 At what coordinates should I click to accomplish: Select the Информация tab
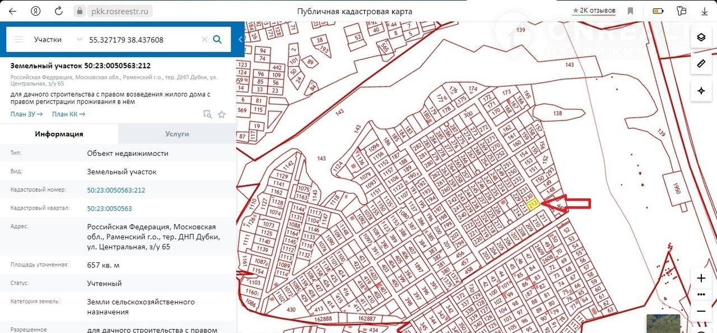coord(59,134)
